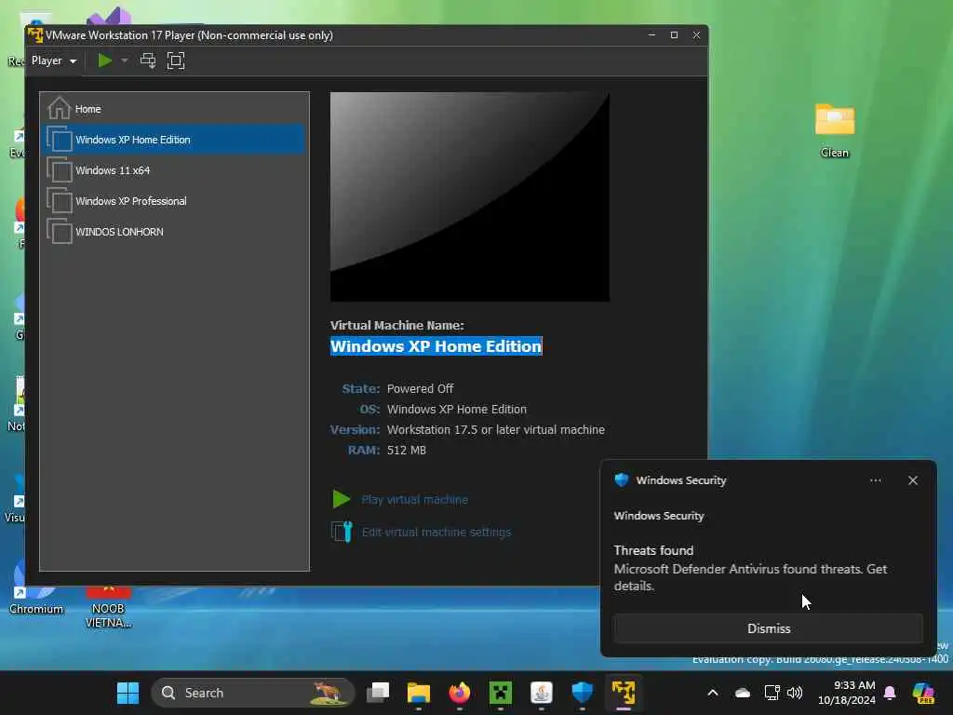This screenshot has height=715, width=953.
Task: Click Edit virtual machine settings link
Action: (x=436, y=532)
